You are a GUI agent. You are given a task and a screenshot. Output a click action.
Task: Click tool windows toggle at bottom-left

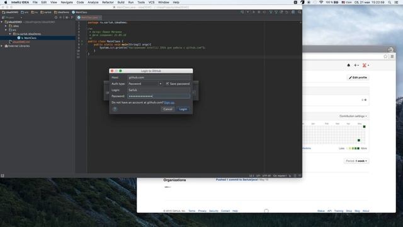(3, 175)
